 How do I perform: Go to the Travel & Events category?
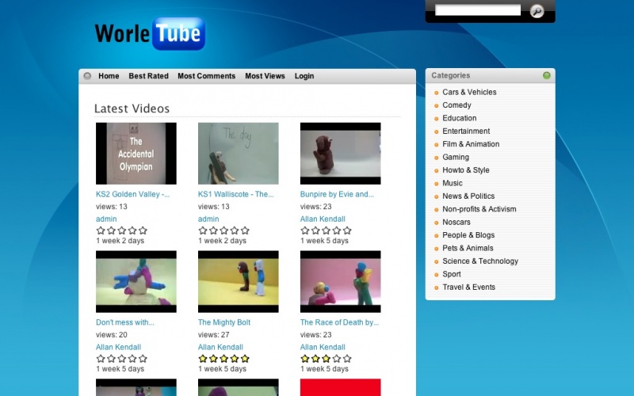point(468,287)
